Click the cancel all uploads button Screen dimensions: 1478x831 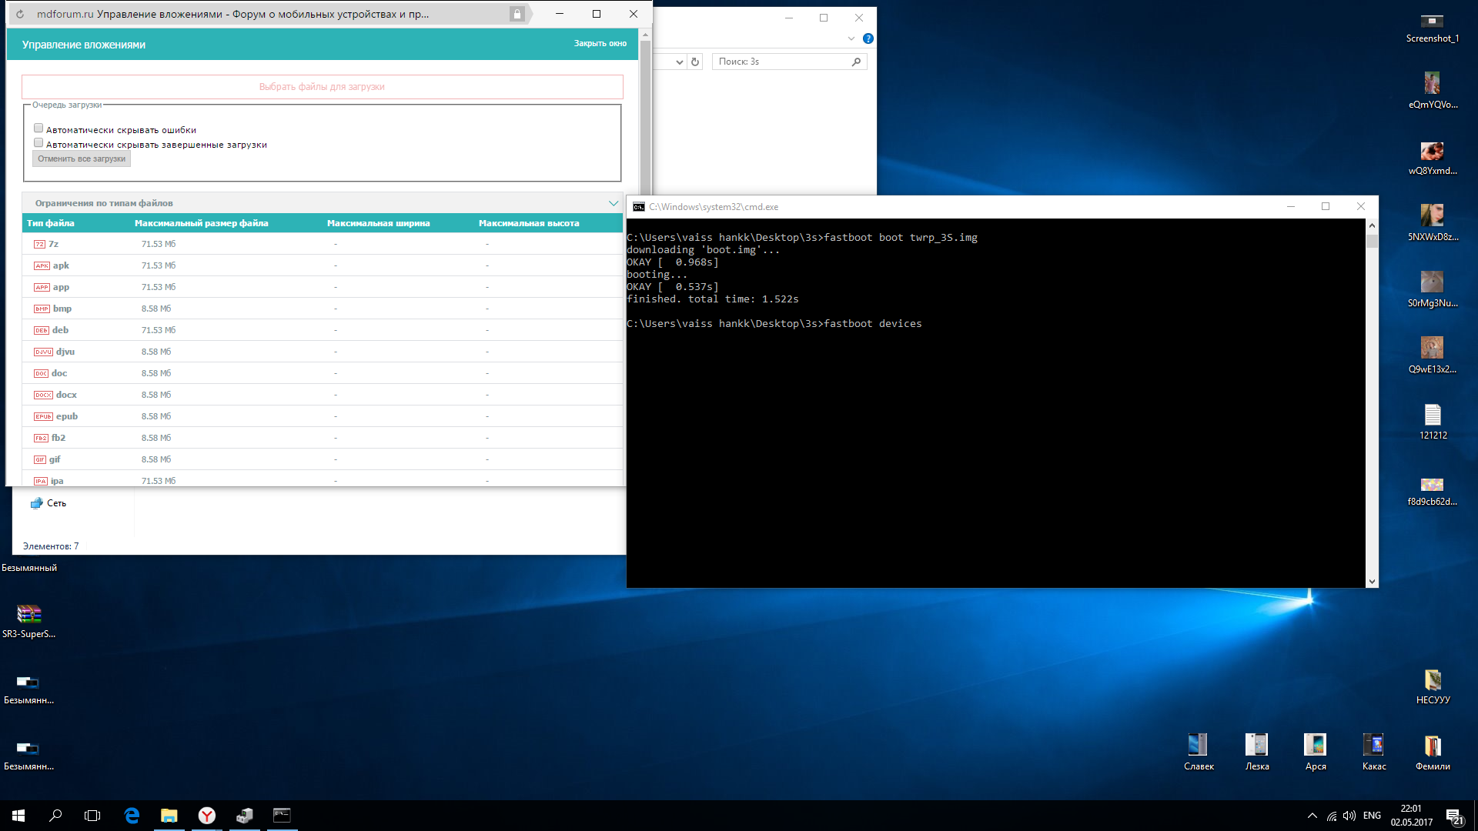click(x=82, y=159)
